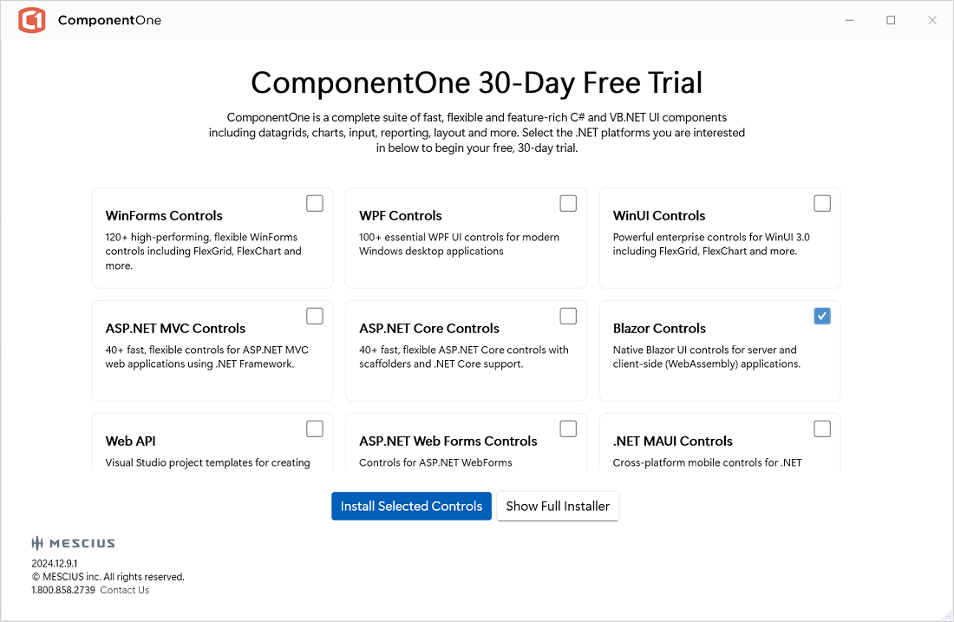Check the WinForms Controls checkbox
This screenshot has width=954, height=622.
(x=315, y=203)
